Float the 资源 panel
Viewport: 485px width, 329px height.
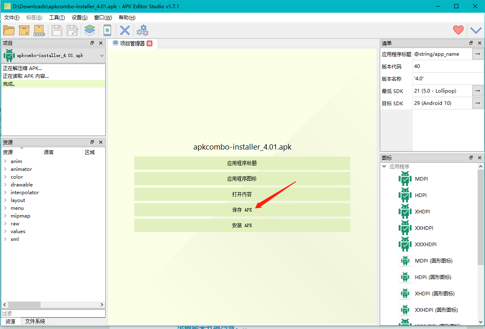coord(92,142)
